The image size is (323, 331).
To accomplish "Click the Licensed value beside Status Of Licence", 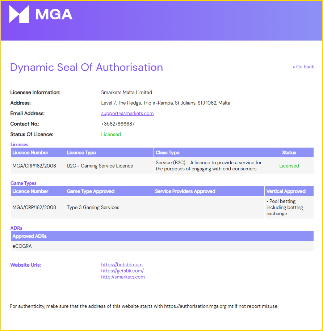I will pos(111,135).
